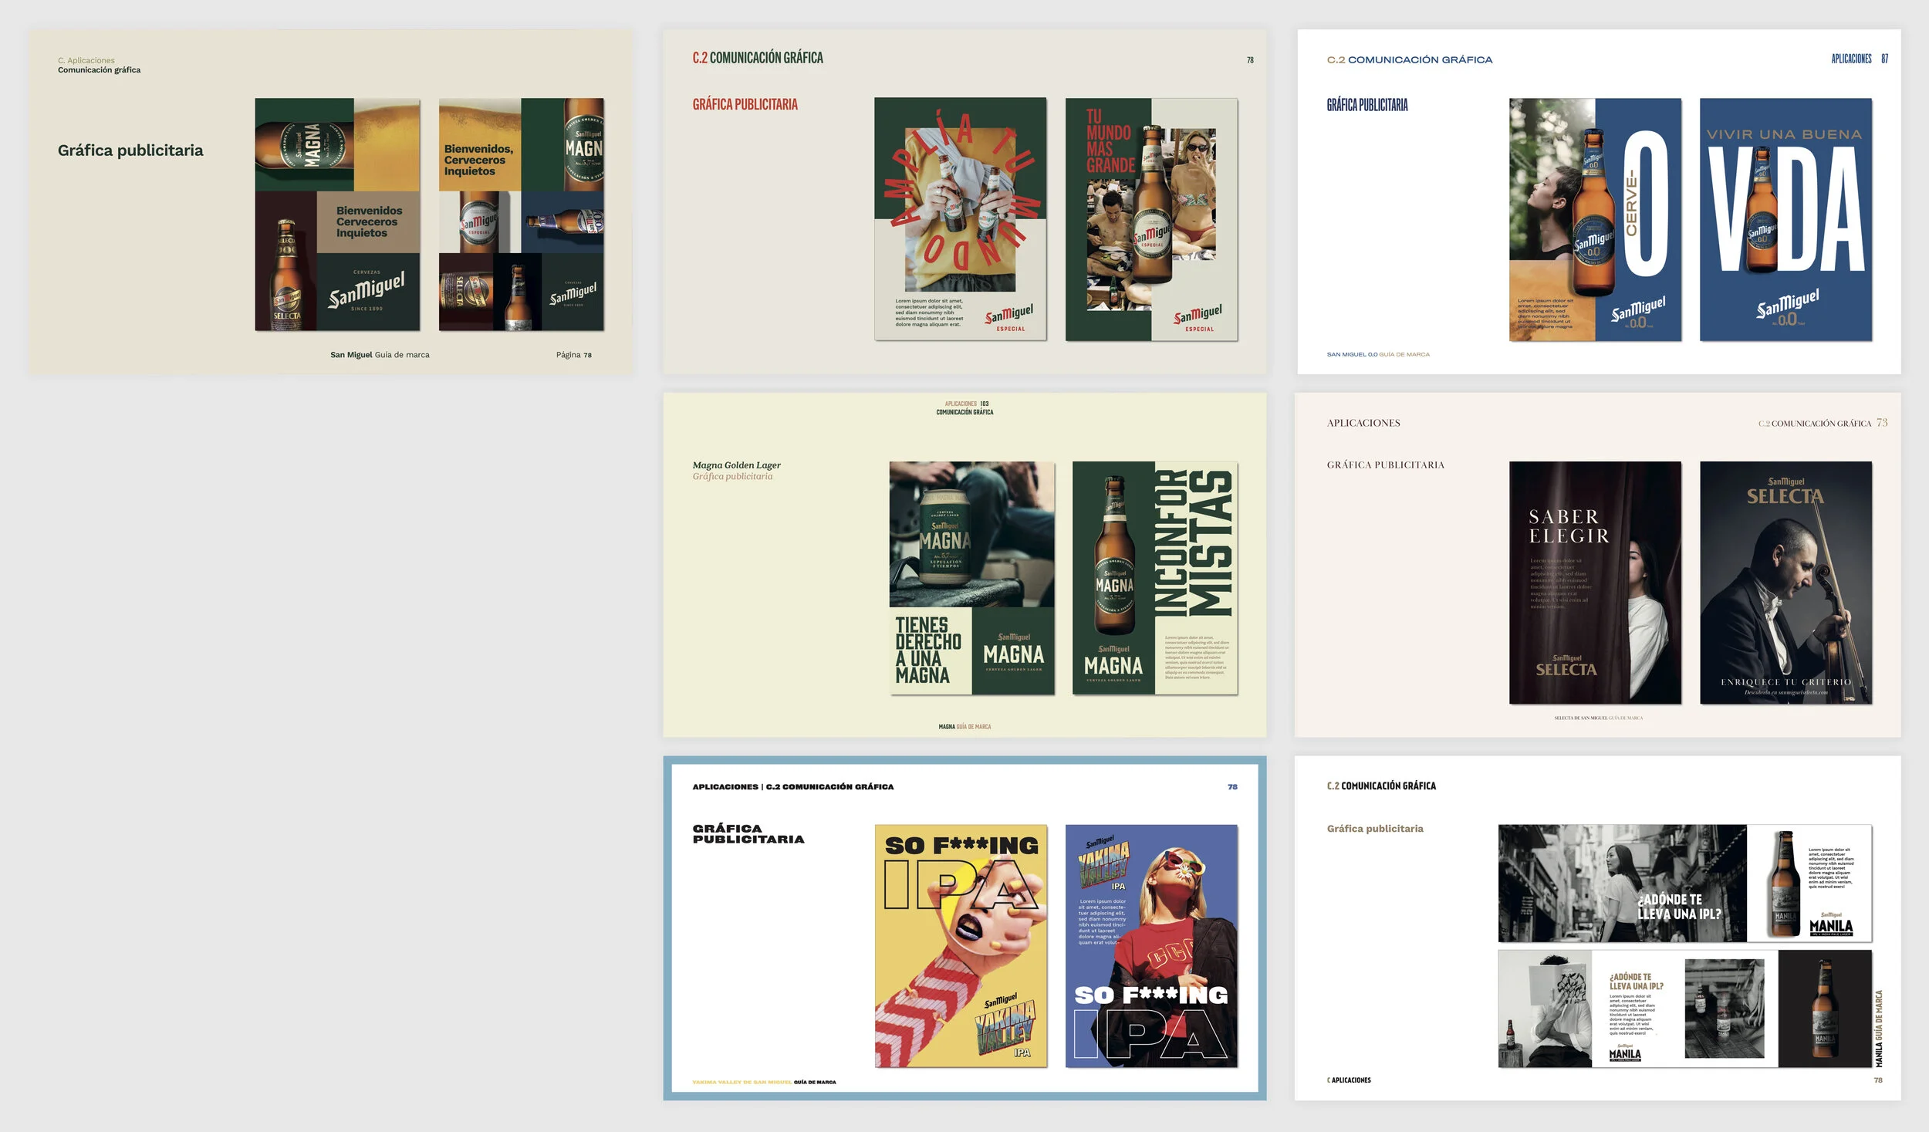The height and width of the screenshot is (1132, 1929).
Task: Click vertical 'MANILA GUÍA DE MARCA' text
Action: 1879,1028
